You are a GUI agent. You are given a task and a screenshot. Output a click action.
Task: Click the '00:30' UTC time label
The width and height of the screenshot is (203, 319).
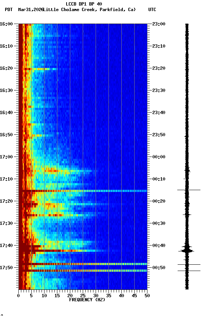point(159,224)
